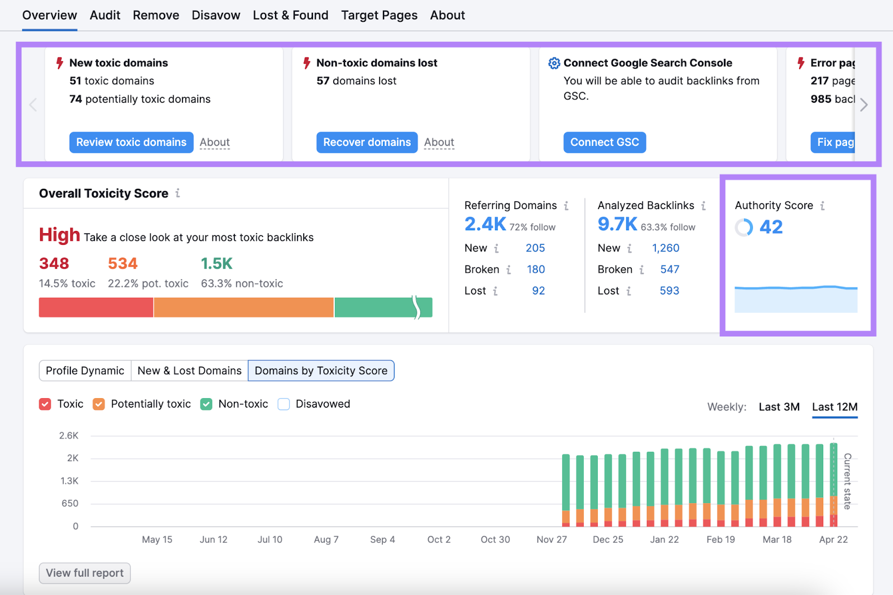Click the gear icon next to Connect Google Search Console

coord(554,63)
